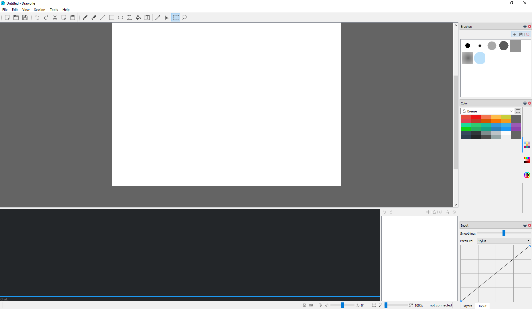Close the Input dock panel
The width and height of the screenshot is (532, 309).
click(529, 225)
